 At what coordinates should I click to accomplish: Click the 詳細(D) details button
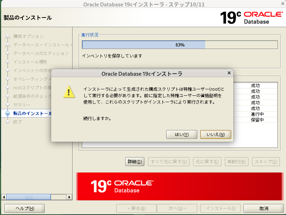[135, 162]
